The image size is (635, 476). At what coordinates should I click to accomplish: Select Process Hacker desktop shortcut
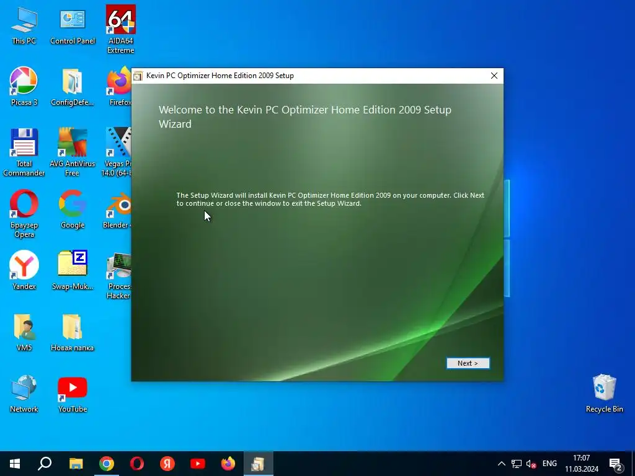coord(118,275)
